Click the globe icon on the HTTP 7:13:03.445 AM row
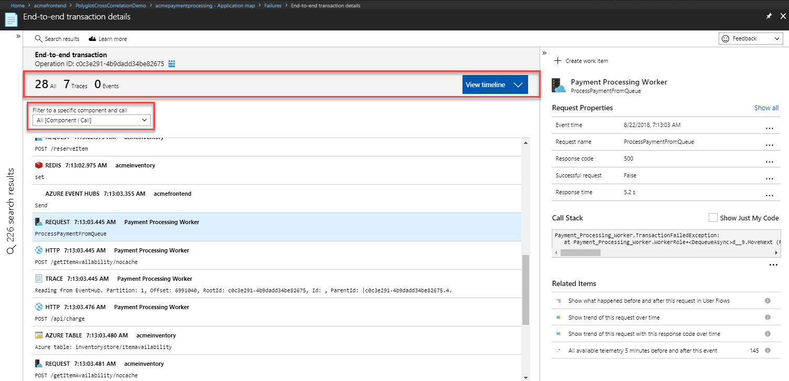This screenshot has width=789, height=381. tap(38, 250)
